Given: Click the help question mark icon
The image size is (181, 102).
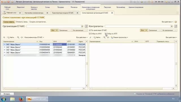Looking at the screenshot, I should coord(176,22).
